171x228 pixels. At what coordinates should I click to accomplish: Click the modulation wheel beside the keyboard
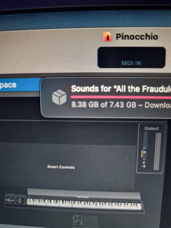click(20, 201)
